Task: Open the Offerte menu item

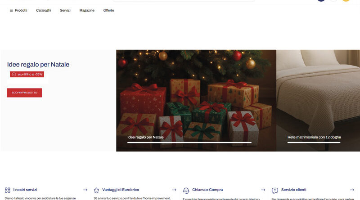Action: pyautogui.click(x=108, y=10)
